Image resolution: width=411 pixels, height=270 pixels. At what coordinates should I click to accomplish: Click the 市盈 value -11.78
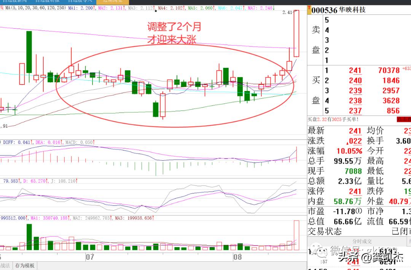click(x=345, y=211)
